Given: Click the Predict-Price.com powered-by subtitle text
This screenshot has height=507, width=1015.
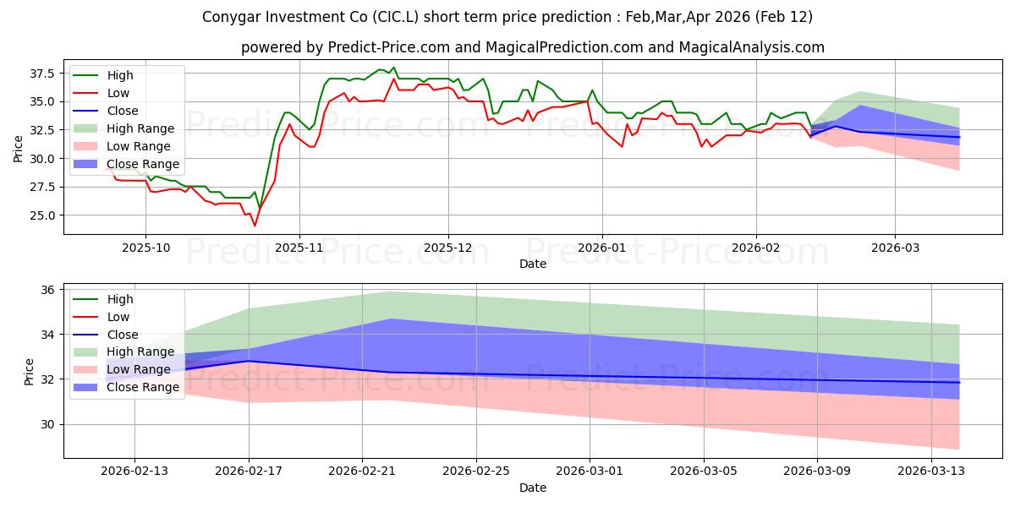Looking at the screenshot, I should click(x=533, y=47).
